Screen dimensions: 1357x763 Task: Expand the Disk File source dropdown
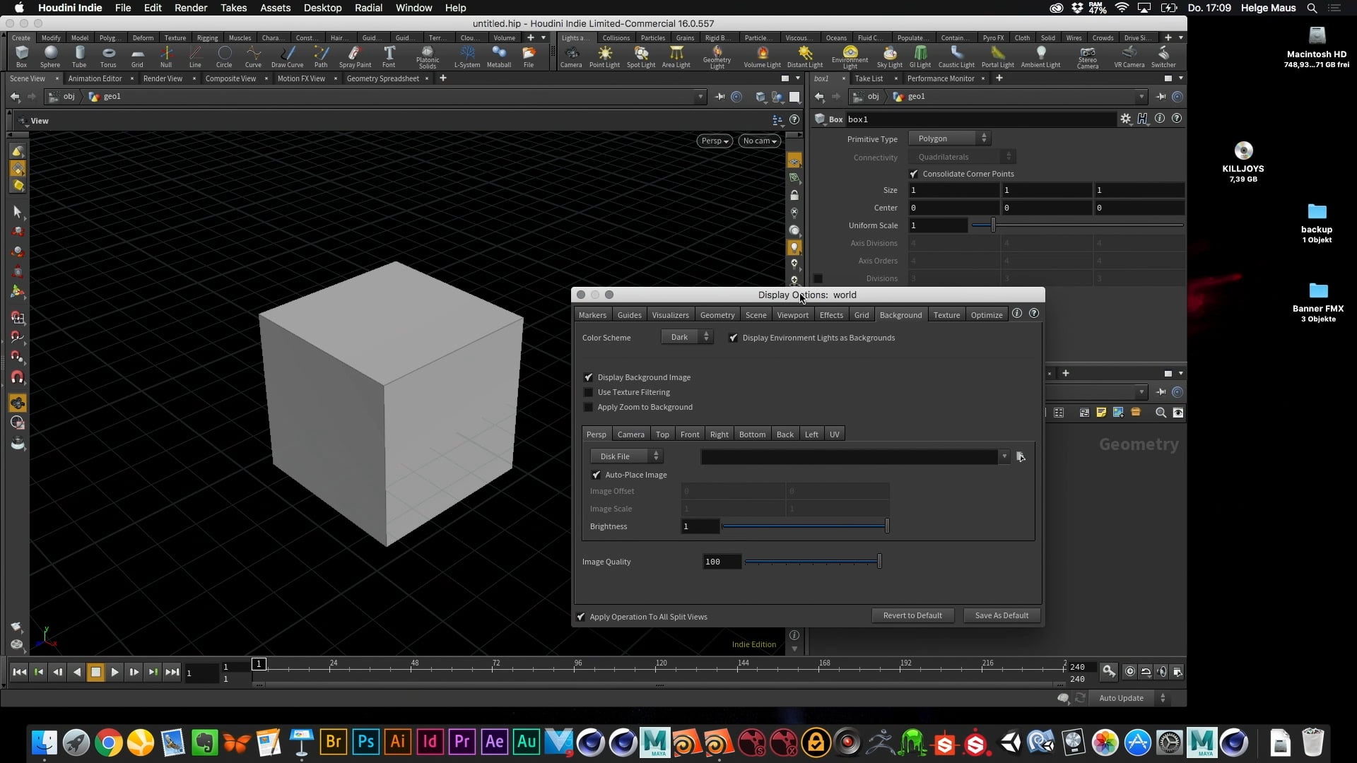[627, 456]
